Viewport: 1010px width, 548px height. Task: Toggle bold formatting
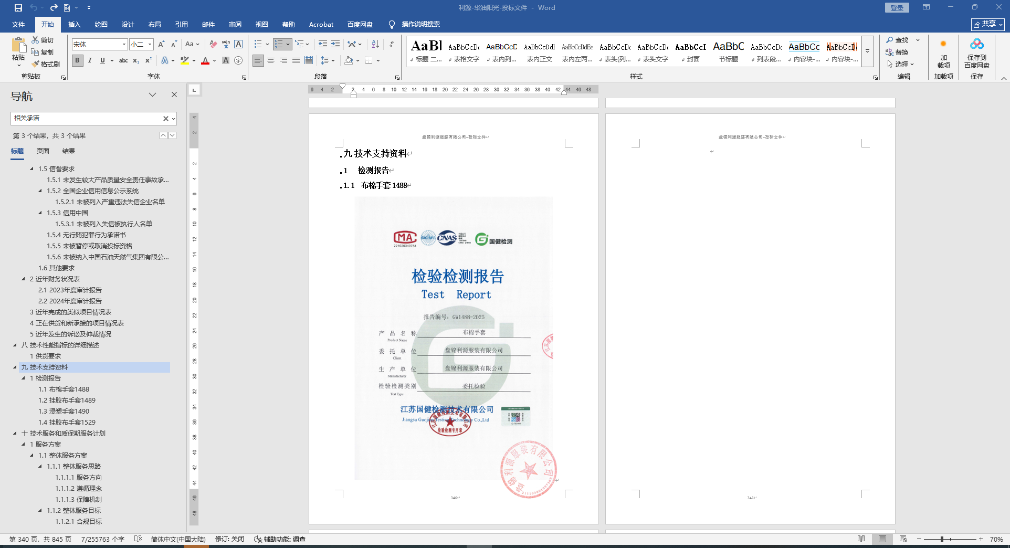tap(78, 60)
